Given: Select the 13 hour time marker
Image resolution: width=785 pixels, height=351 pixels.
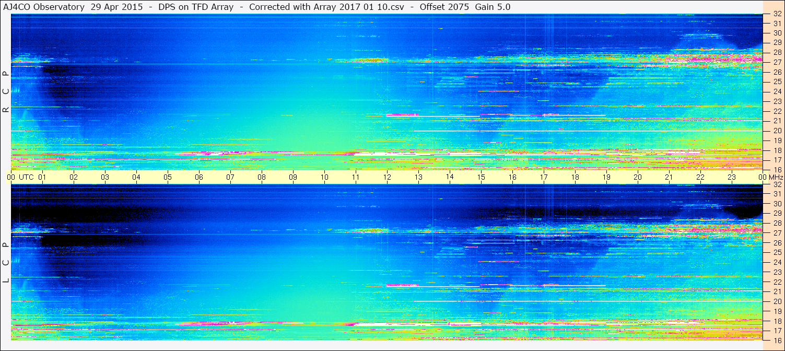Looking at the screenshot, I should point(418,177).
